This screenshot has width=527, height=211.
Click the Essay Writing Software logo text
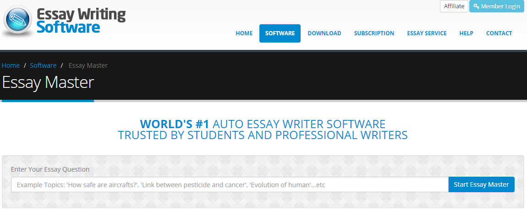point(81,21)
